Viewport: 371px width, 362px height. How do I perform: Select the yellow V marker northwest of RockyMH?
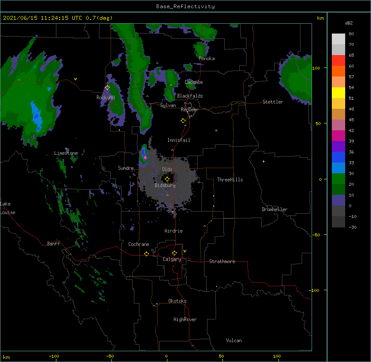pyautogui.click(x=75, y=79)
